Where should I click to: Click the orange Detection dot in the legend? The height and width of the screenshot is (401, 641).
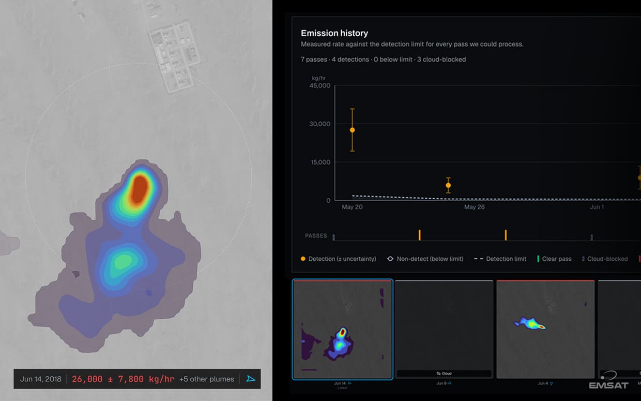(x=303, y=259)
